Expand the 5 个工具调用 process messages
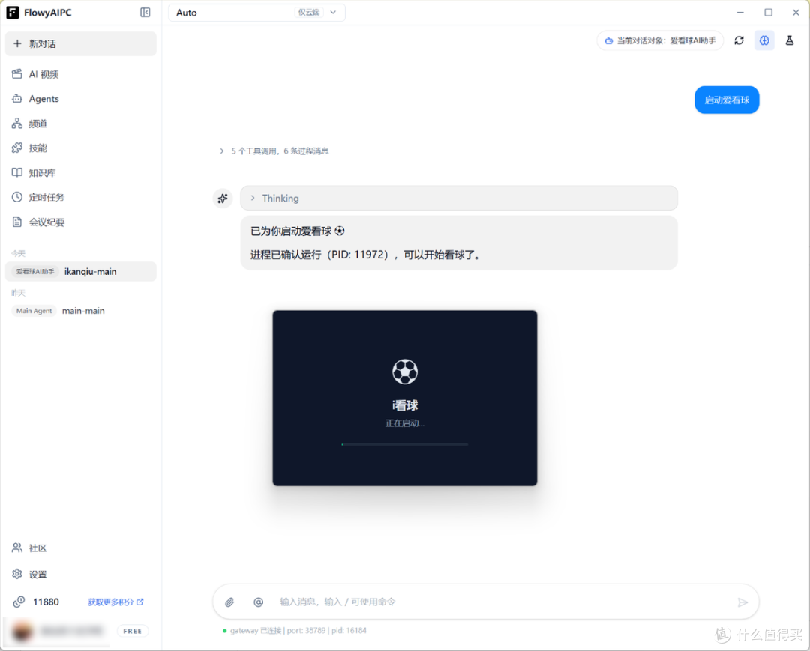The height and width of the screenshot is (651, 810). coord(274,151)
